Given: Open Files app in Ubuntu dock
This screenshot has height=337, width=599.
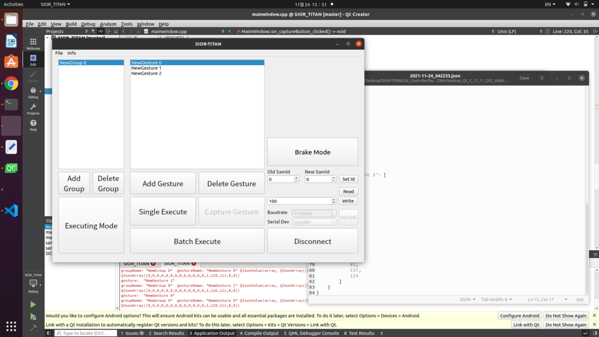Looking at the screenshot, I should click(11, 20).
